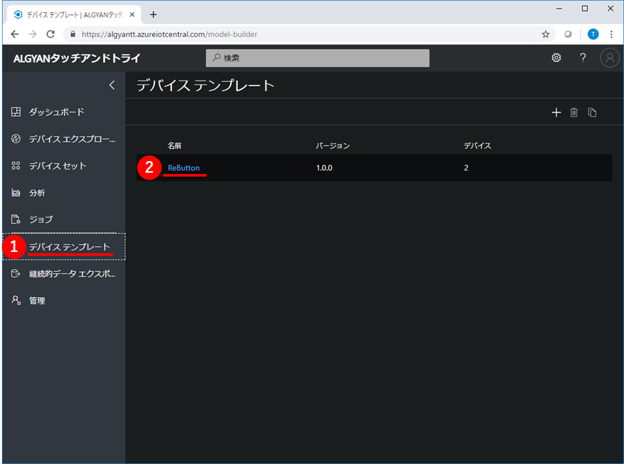
Task: Open settings via the gear icon
Action: (556, 58)
